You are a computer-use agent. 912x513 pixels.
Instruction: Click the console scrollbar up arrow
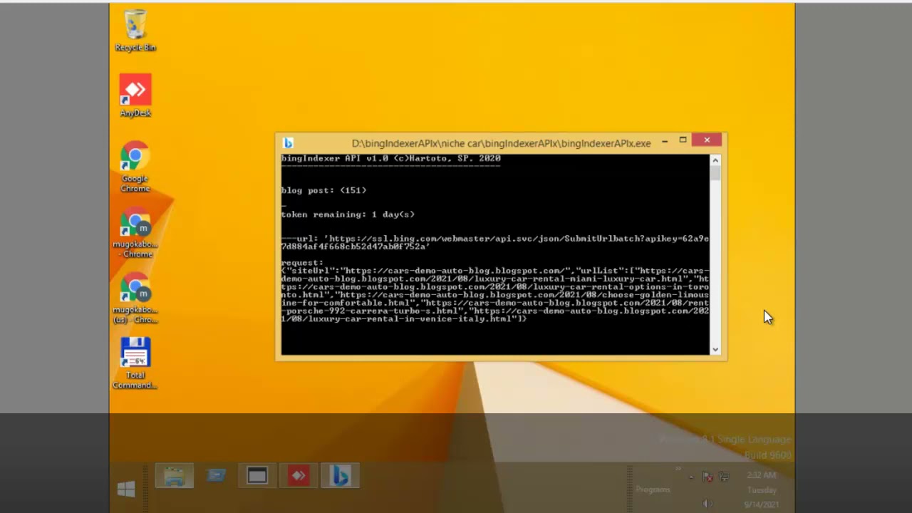(x=715, y=160)
